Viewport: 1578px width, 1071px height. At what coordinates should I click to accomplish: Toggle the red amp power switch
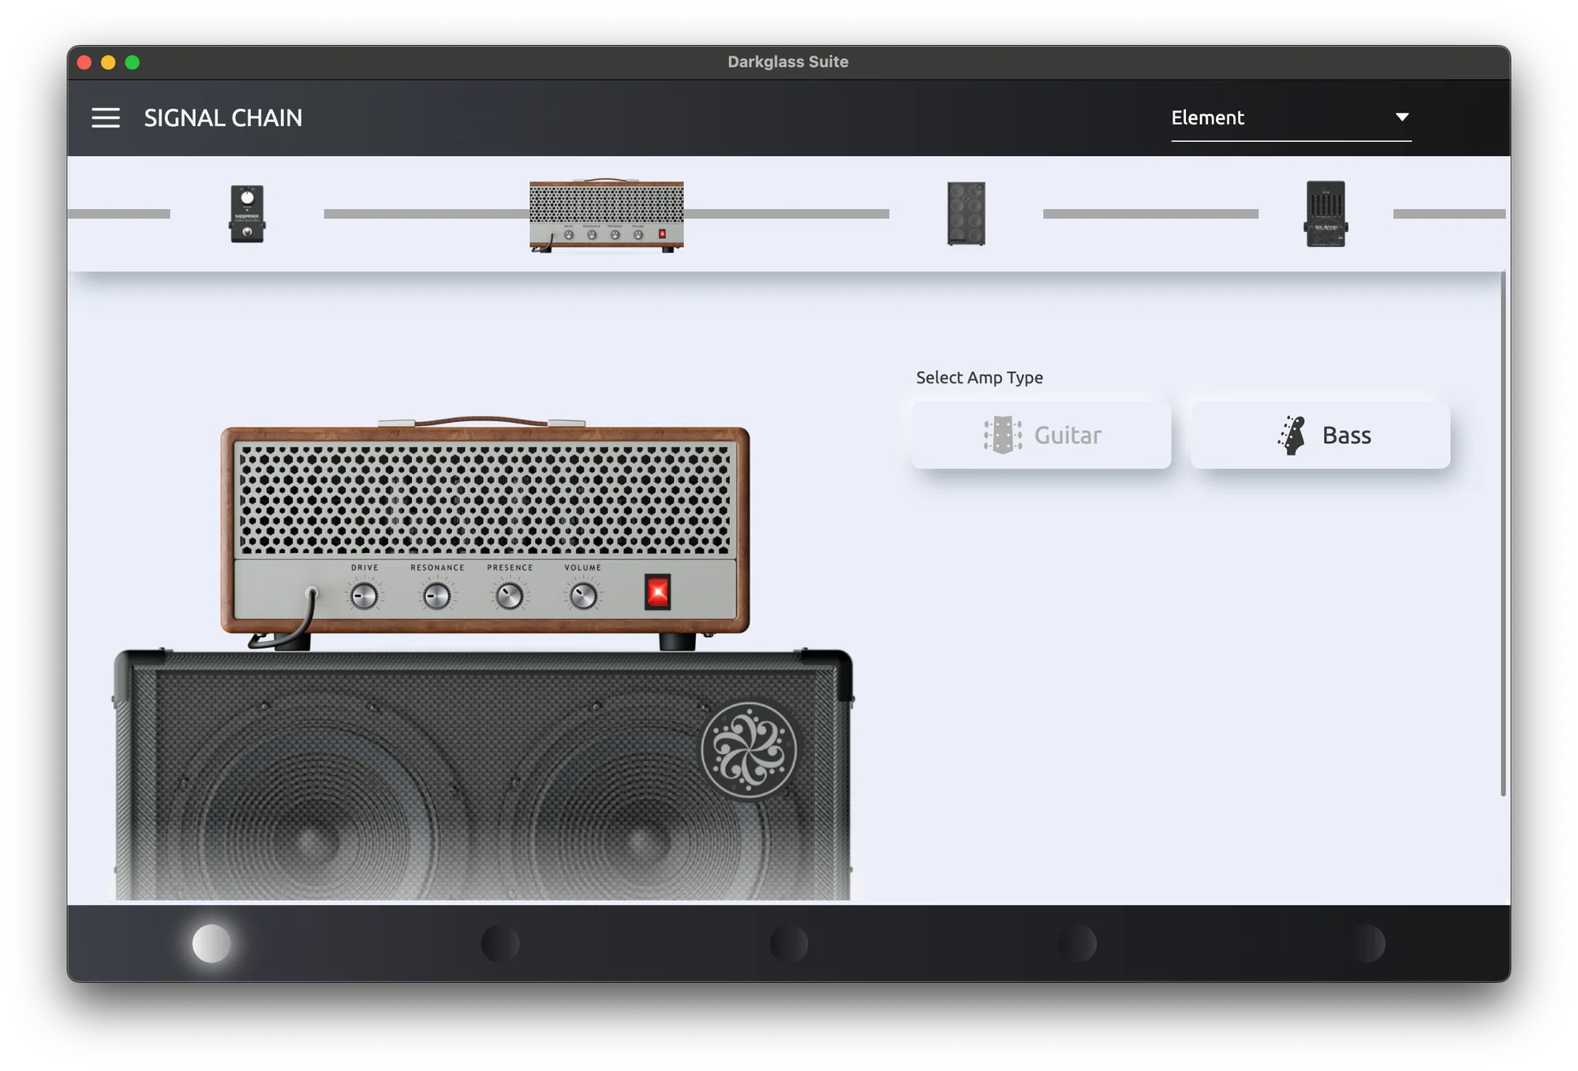658,592
